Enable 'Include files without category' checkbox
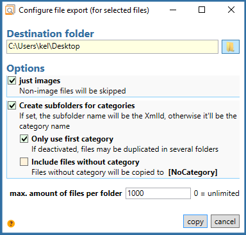The width and height of the screenshot is (246, 235). pos(24,162)
